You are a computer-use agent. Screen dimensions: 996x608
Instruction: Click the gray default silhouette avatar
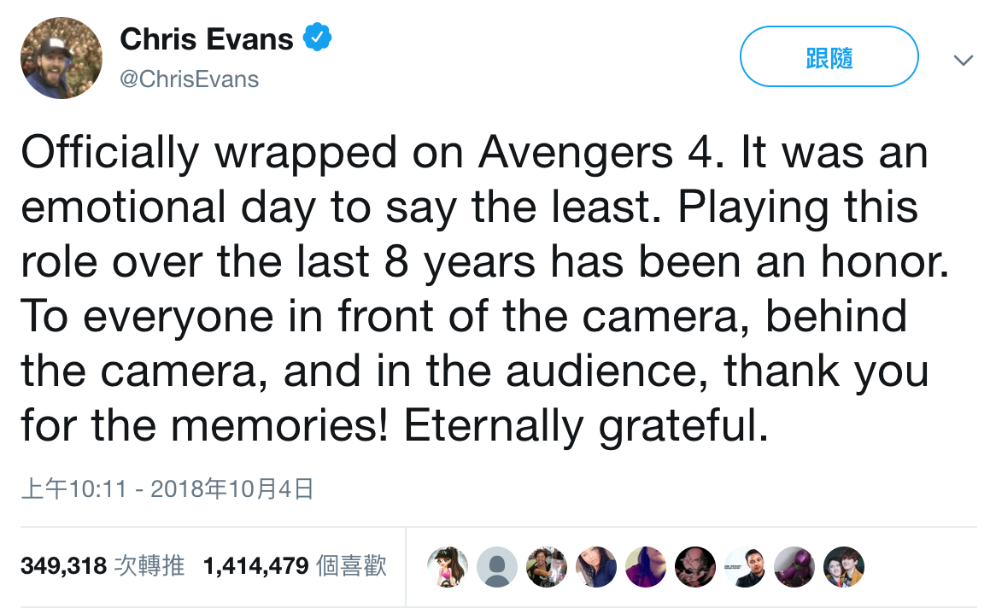pyautogui.click(x=496, y=566)
